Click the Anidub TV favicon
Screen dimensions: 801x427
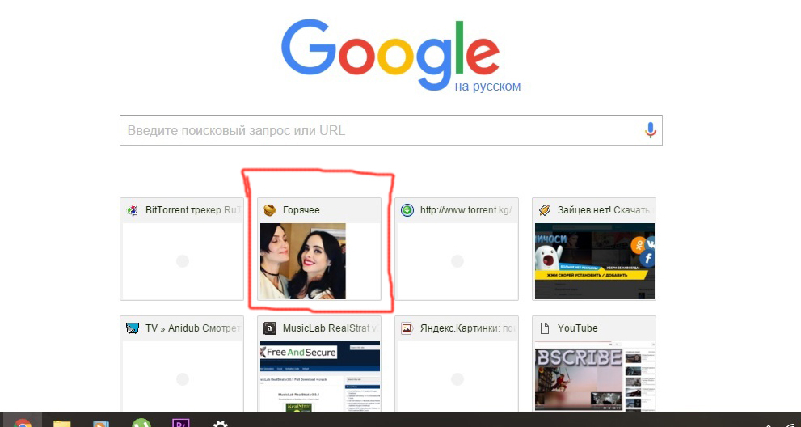tap(133, 328)
